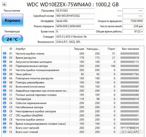Select the status orb for attribute 07
The height and width of the screenshot is (137, 146).
point(5,70)
